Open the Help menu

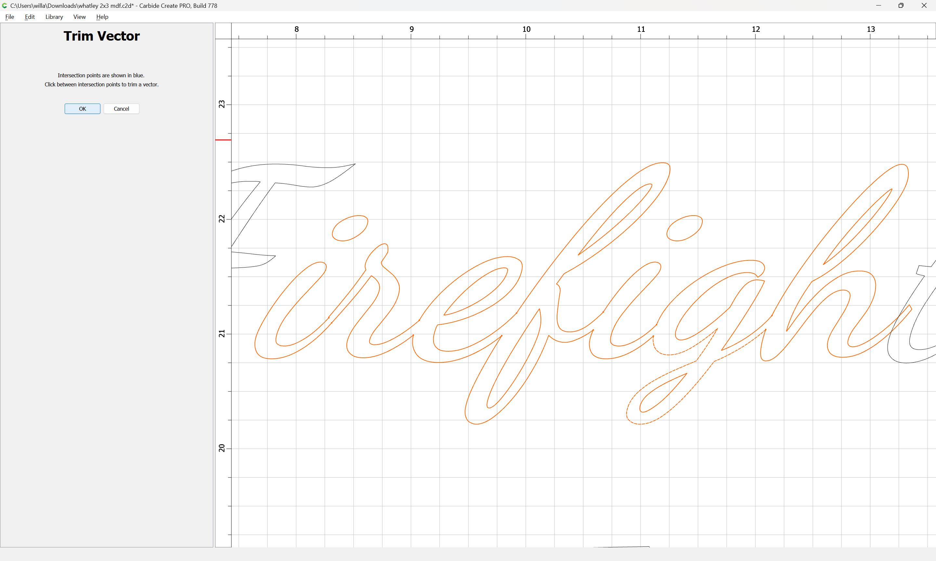pyautogui.click(x=102, y=17)
